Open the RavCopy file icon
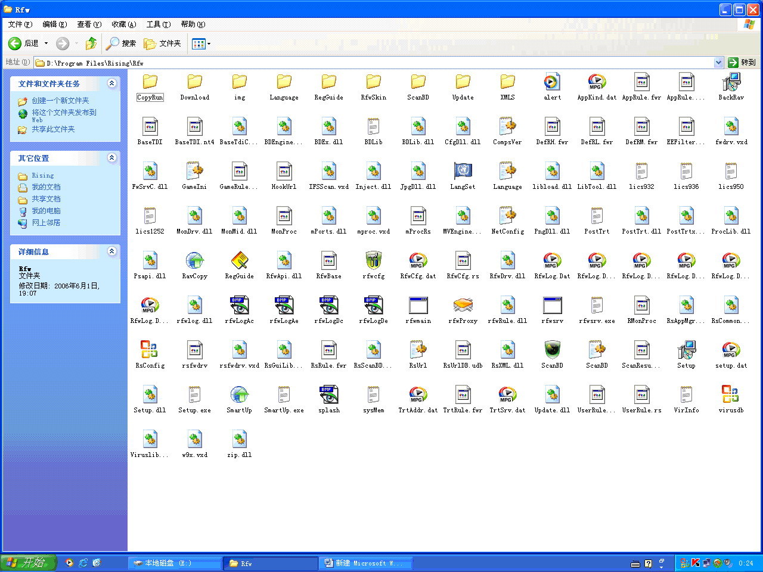763x572 pixels. pyautogui.click(x=194, y=261)
